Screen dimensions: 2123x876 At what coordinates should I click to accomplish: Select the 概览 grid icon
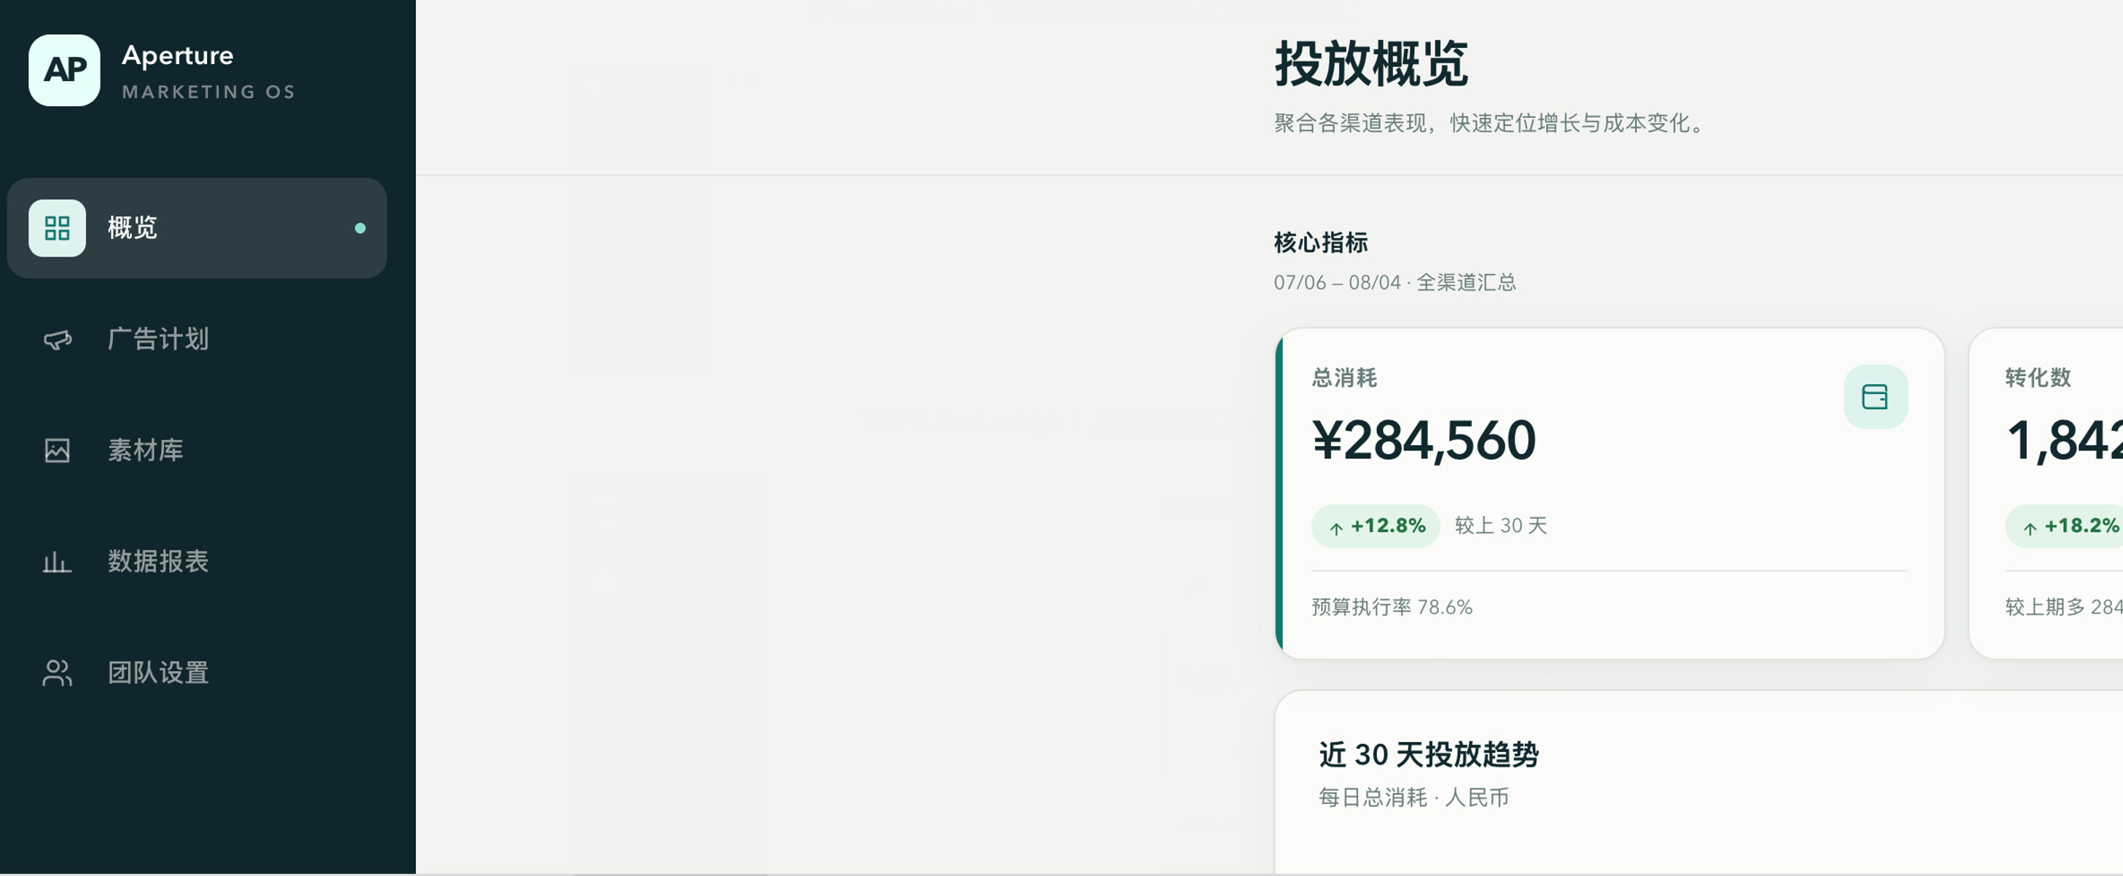coord(57,228)
